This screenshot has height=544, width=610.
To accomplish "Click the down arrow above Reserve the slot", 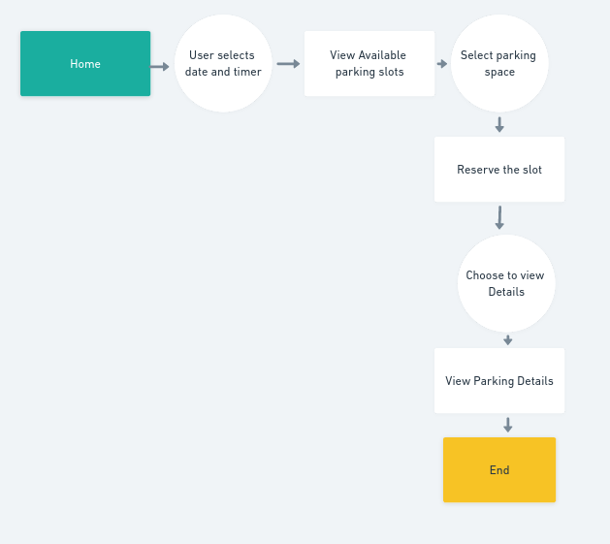I will [x=499, y=125].
